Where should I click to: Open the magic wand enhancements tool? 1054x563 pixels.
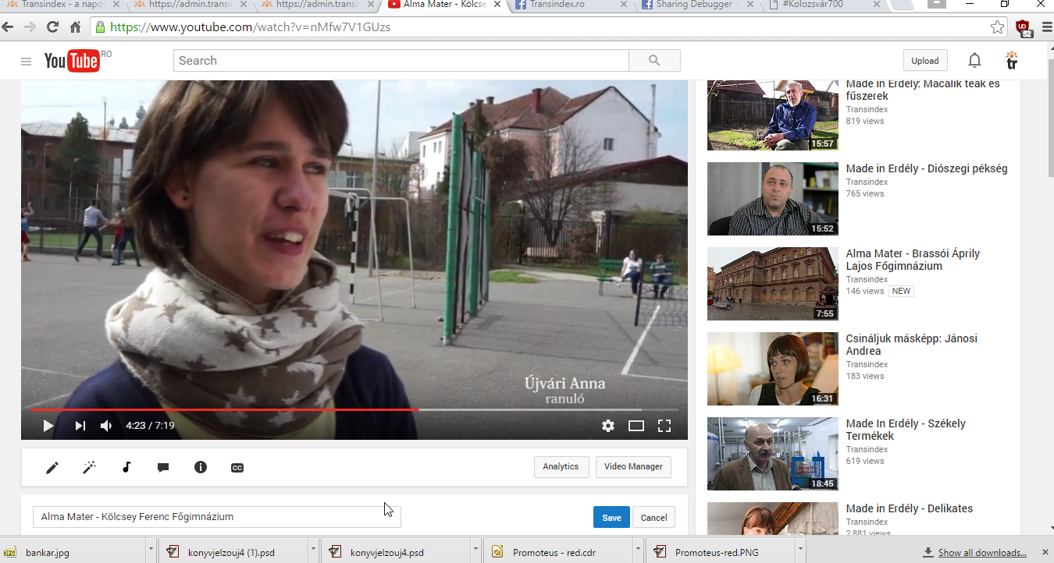pyautogui.click(x=90, y=468)
